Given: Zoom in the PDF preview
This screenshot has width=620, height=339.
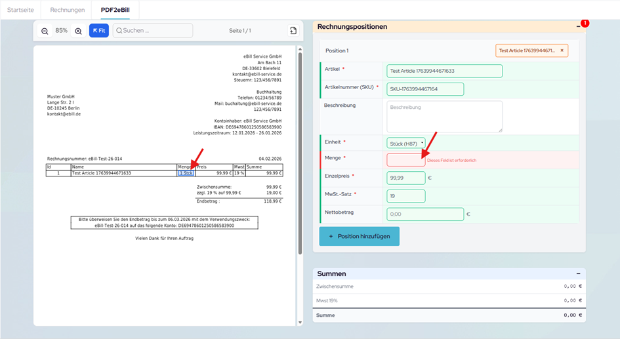Looking at the screenshot, I should pyautogui.click(x=78, y=31).
